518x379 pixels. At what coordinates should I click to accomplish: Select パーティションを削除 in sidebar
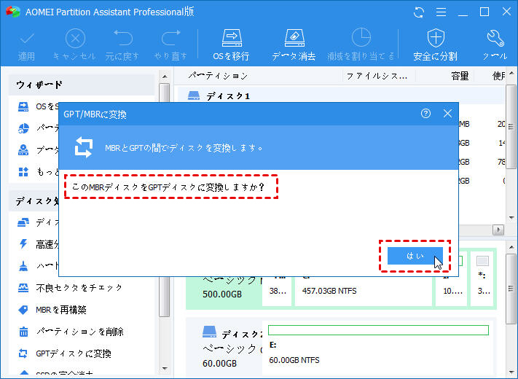pos(79,332)
